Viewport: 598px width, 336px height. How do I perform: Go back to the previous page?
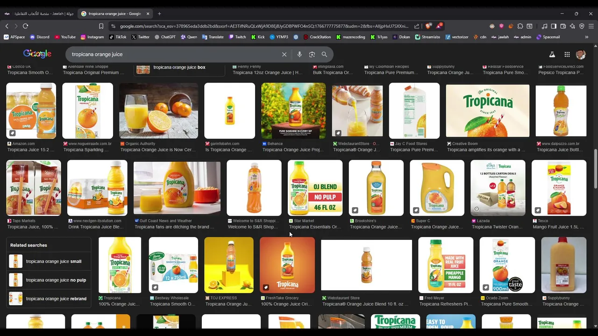click(7, 26)
